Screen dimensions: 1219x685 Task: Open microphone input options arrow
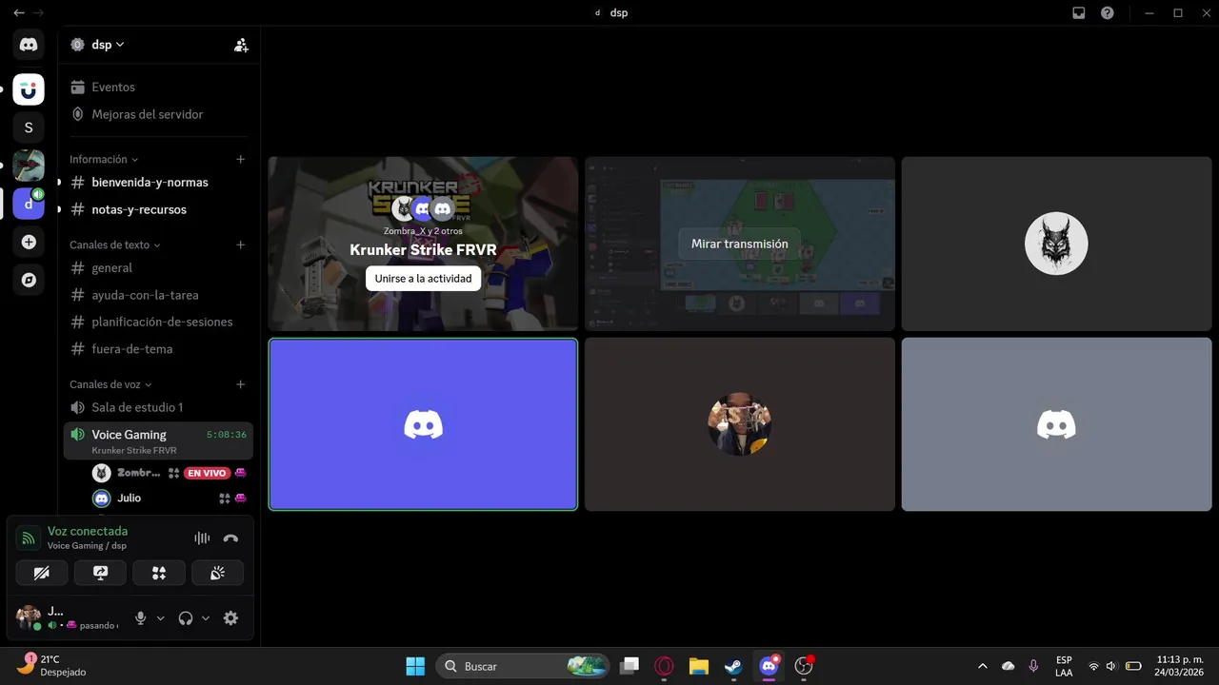tap(160, 618)
